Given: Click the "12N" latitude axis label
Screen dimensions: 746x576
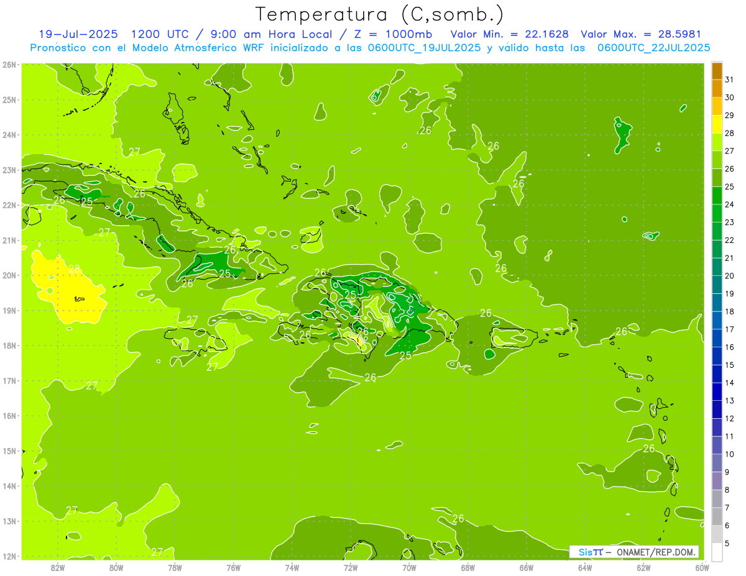Looking at the screenshot, I should pyautogui.click(x=9, y=556).
